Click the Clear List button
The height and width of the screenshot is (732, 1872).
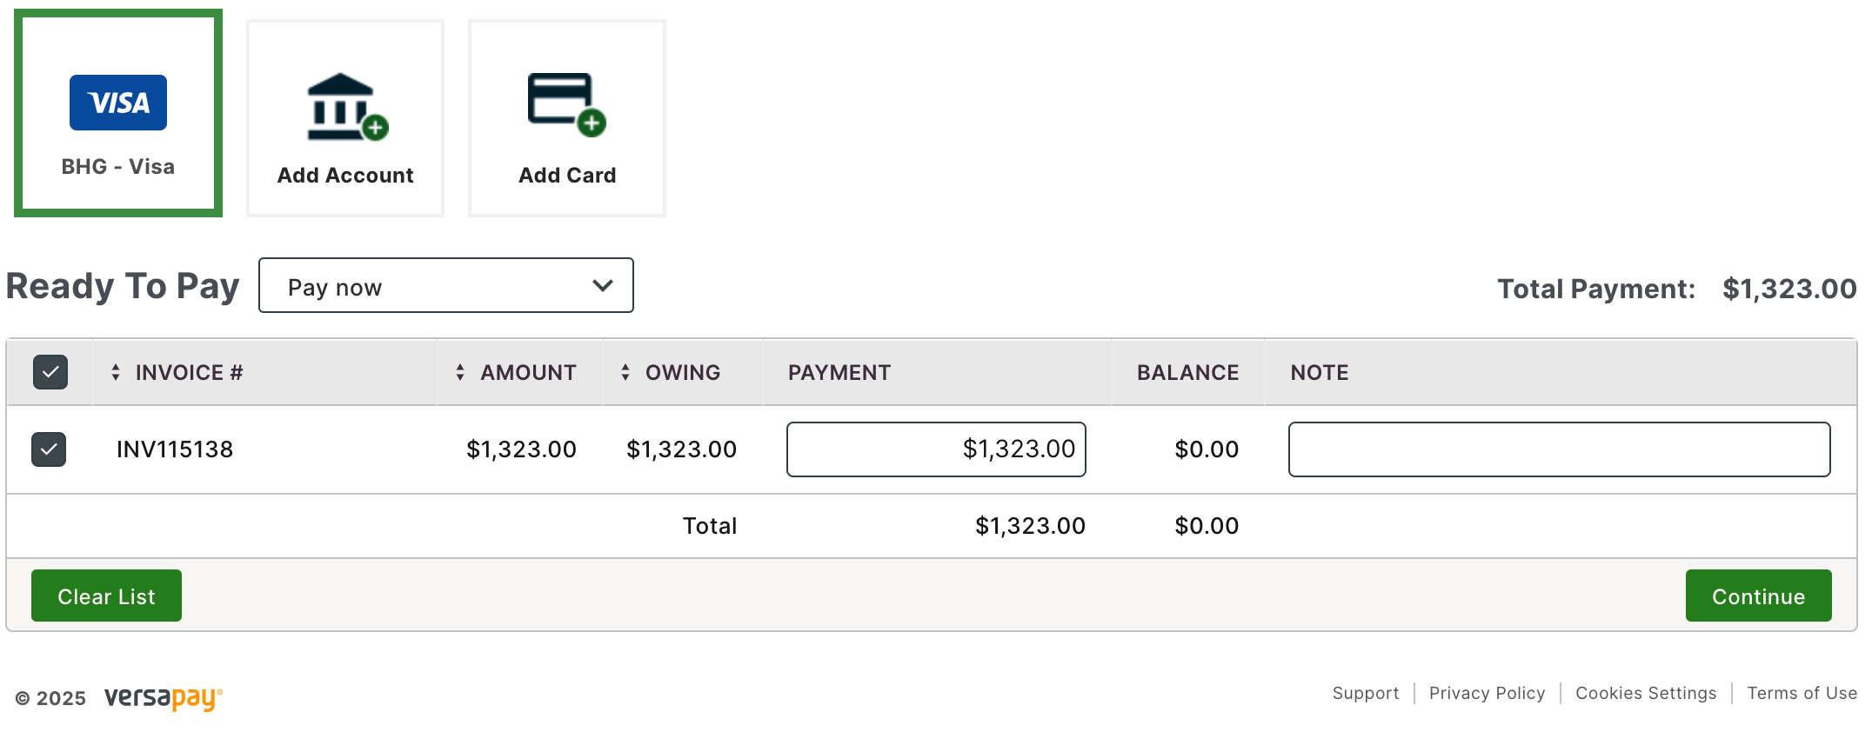(106, 596)
